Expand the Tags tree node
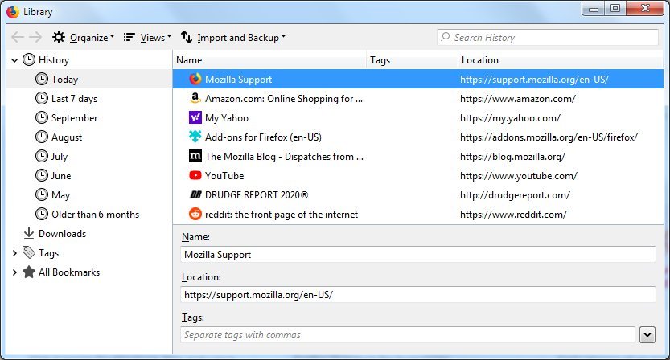670x360 pixels. [x=14, y=253]
